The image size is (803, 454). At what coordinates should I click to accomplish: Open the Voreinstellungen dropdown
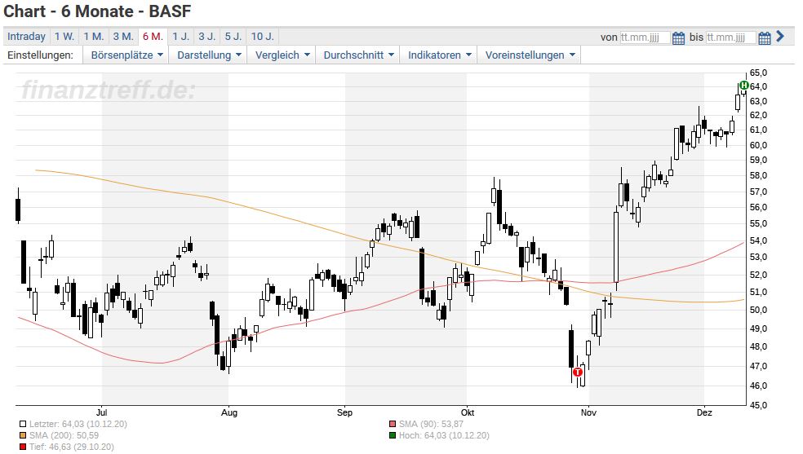click(x=530, y=55)
